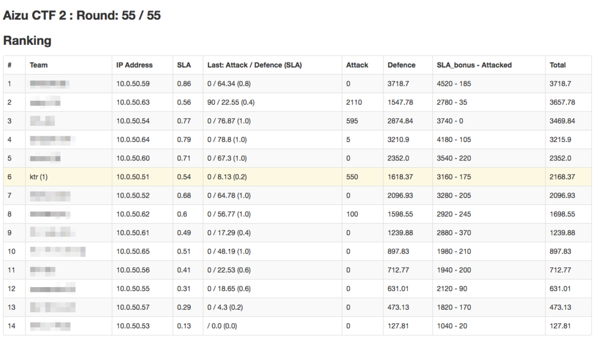
Task: Select IP address 10.0.50.59
Action: (133, 84)
